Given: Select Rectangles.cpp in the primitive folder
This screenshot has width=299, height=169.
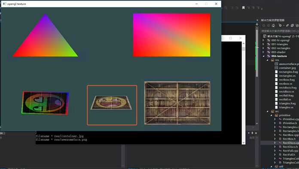Looking at the screenshot, I should [x=291, y=127].
